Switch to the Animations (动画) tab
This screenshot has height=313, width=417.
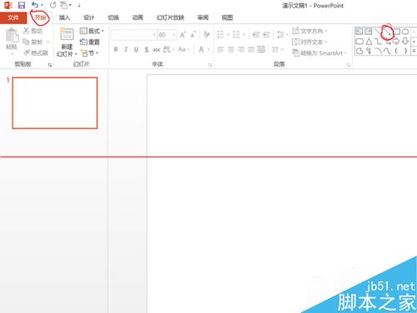click(x=138, y=18)
